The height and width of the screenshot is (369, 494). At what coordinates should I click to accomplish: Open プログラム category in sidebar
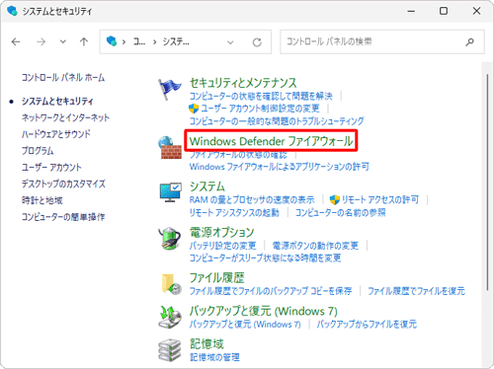pyautogui.click(x=38, y=151)
